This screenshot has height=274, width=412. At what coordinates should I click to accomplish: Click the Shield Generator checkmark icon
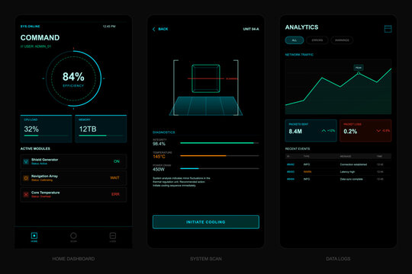[26, 161]
